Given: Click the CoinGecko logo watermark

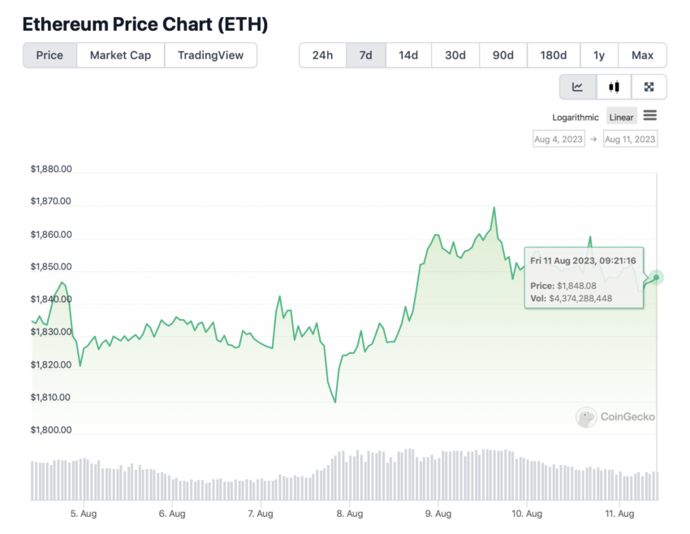Looking at the screenshot, I should click(615, 416).
